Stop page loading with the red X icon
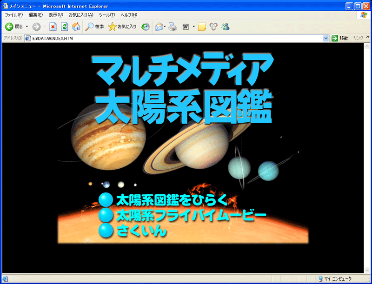 coord(53,26)
